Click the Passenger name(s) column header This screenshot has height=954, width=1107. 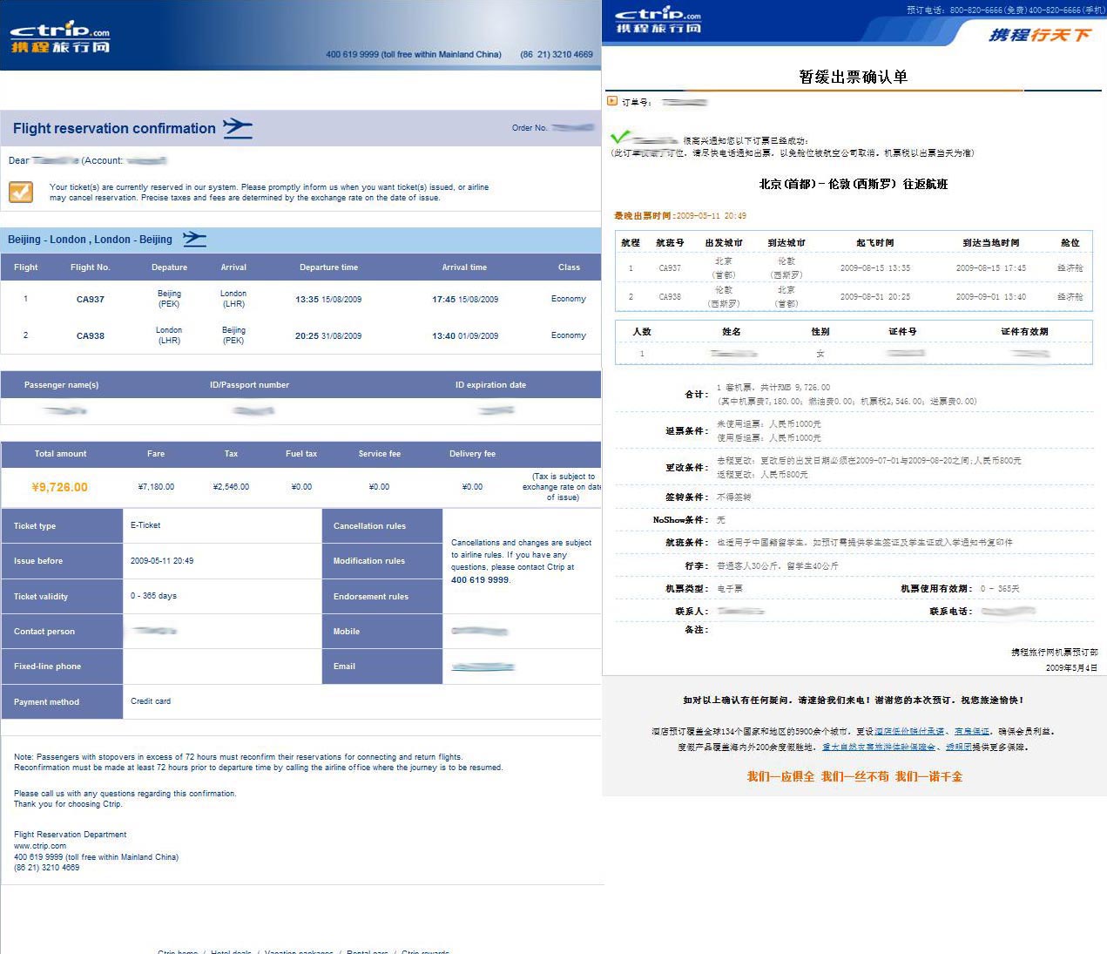coord(61,385)
